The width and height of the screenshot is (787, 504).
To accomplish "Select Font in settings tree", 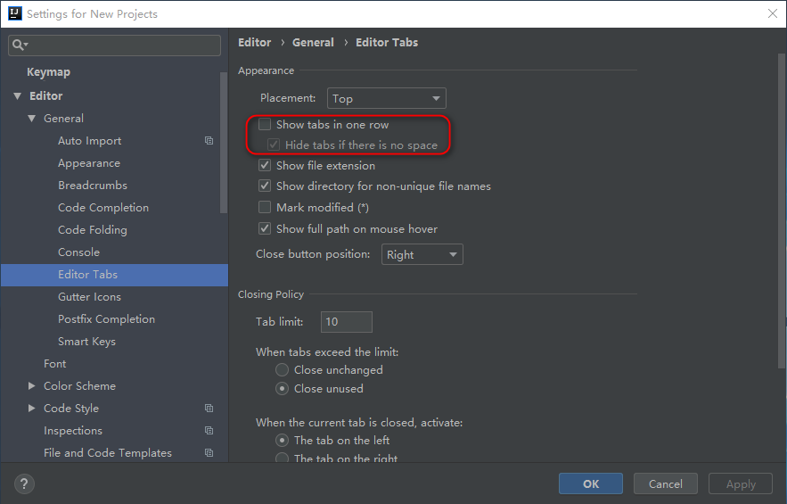I will 54,364.
